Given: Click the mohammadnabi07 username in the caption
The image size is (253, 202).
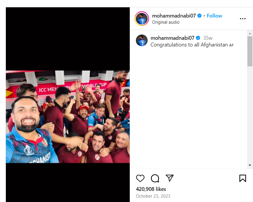Looking at the screenshot, I should [x=172, y=38].
